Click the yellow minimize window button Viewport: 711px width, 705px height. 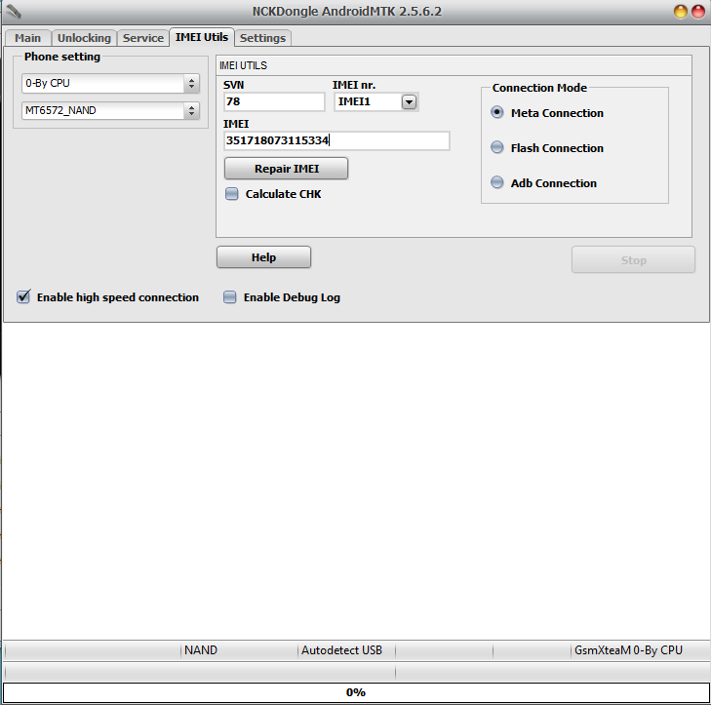point(680,12)
